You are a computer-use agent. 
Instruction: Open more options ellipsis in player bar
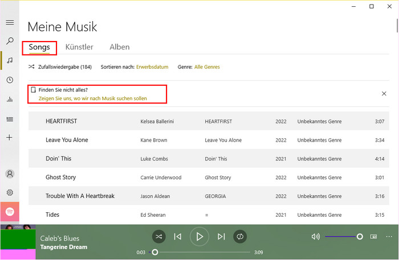coord(389,237)
